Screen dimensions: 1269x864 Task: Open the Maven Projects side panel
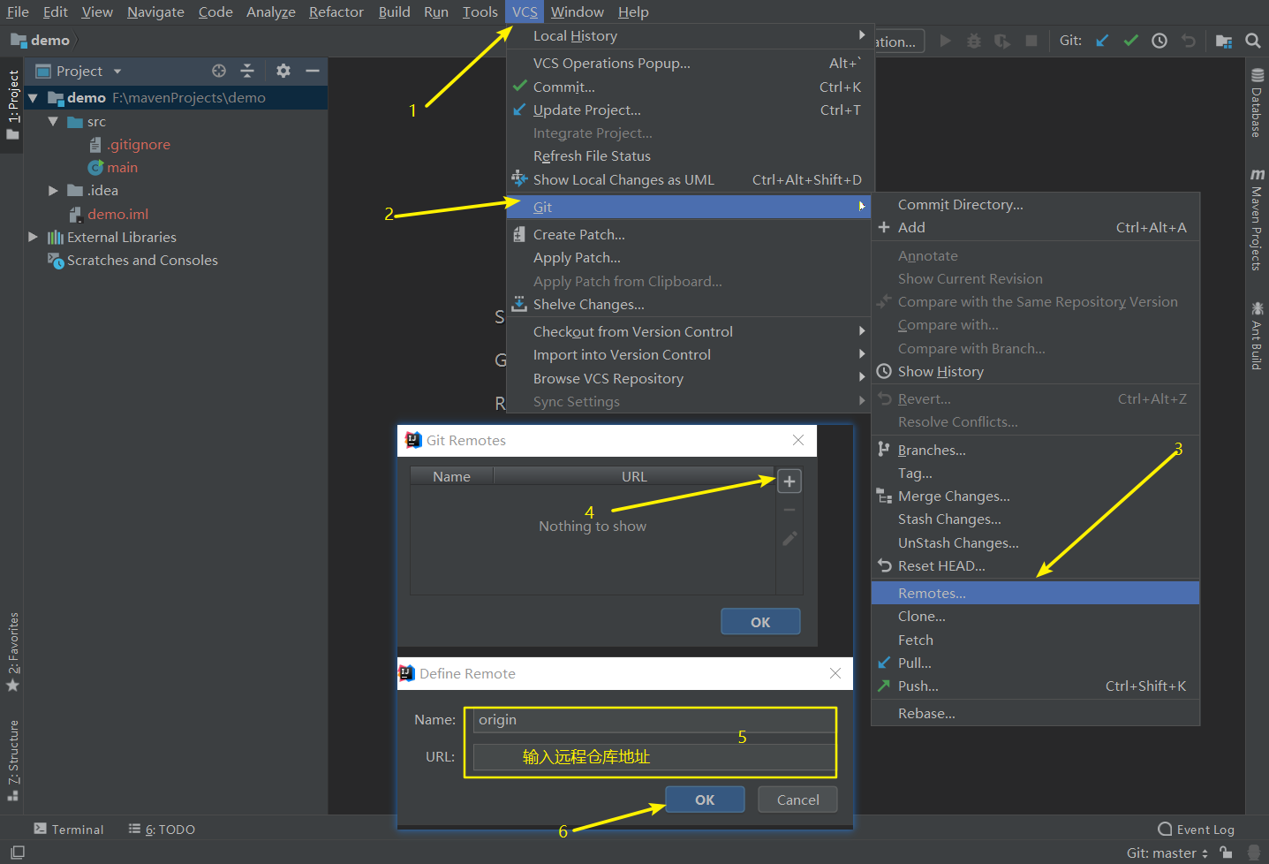[x=1257, y=219]
